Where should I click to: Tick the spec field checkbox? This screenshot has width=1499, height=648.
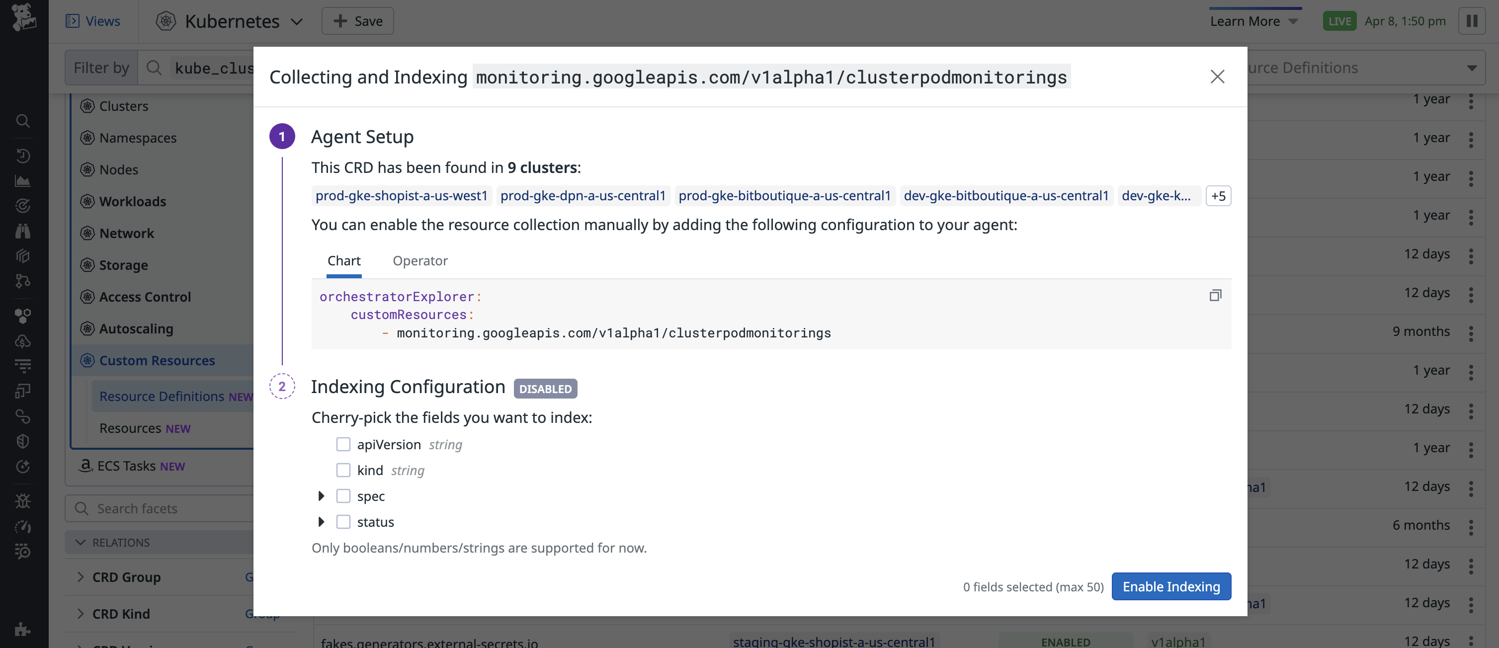[343, 496]
